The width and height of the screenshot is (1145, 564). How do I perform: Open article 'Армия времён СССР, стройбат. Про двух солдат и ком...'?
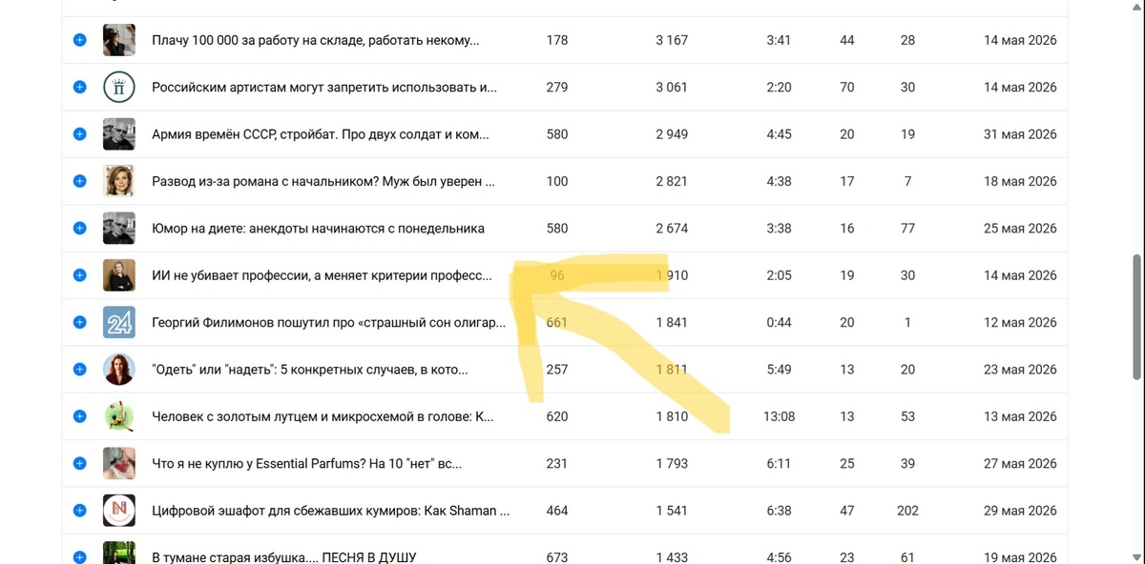321,134
